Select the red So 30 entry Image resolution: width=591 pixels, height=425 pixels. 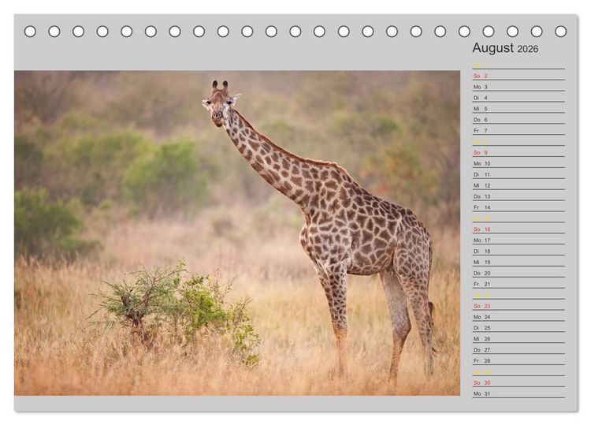point(519,382)
